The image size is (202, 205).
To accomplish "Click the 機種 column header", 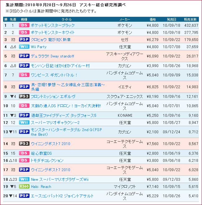I will coord(24,19).
